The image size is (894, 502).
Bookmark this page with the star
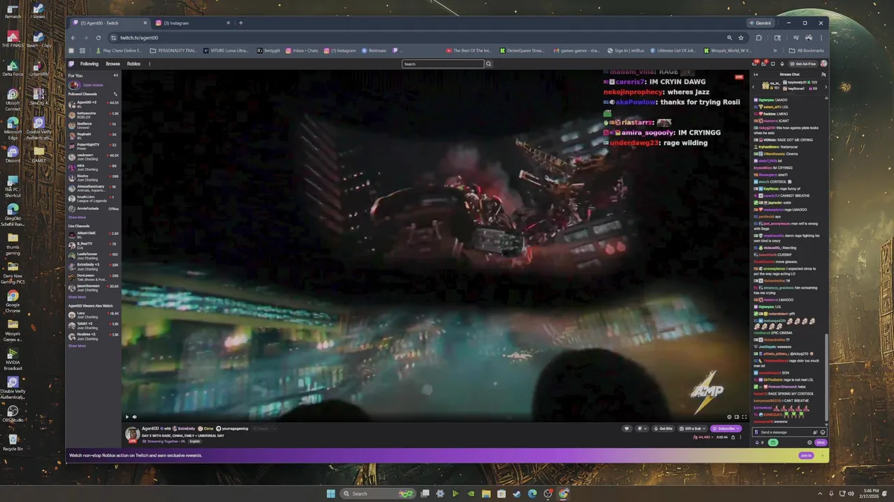pos(741,38)
